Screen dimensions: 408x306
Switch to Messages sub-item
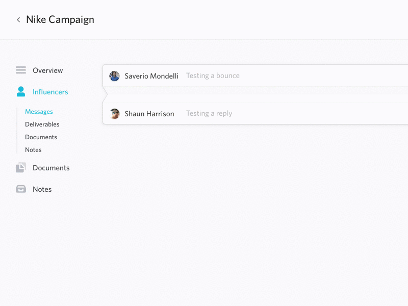39,112
